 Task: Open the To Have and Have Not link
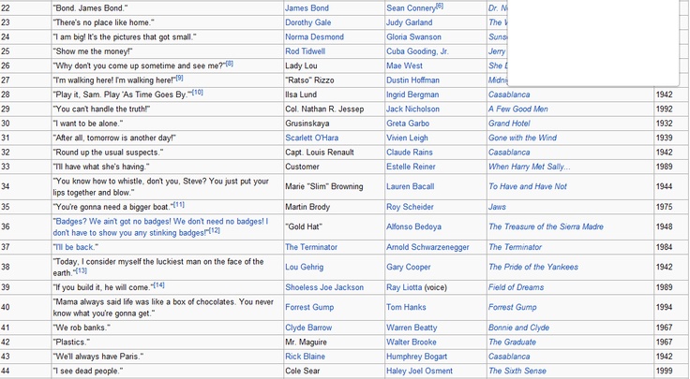(528, 186)
